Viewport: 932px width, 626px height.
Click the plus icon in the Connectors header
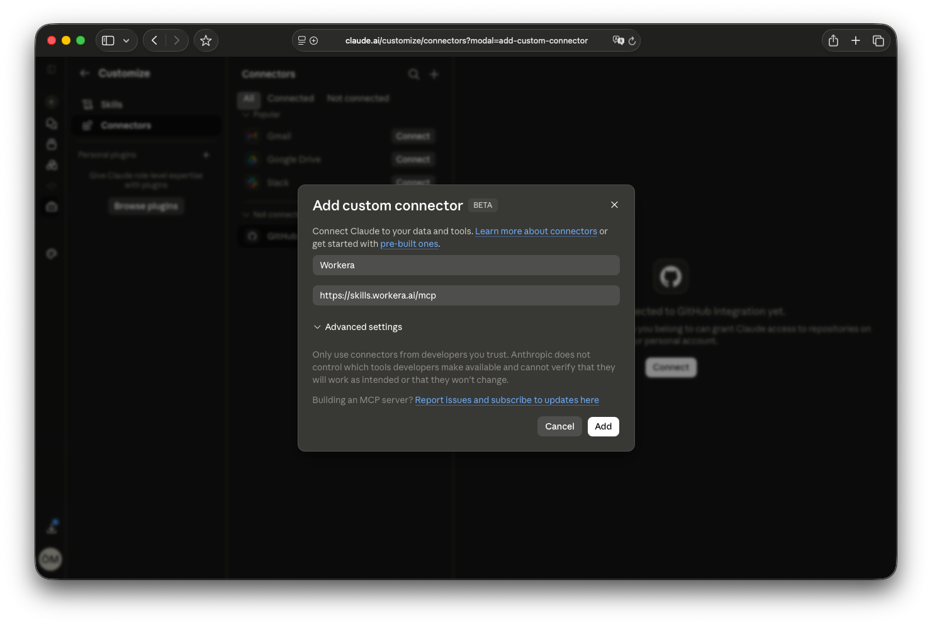click(434, 74)
